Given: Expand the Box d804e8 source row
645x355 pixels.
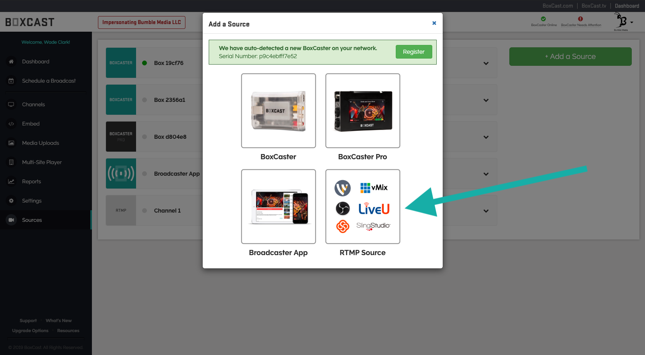Looking at the screenshot, I should click(x=486, y=137).
